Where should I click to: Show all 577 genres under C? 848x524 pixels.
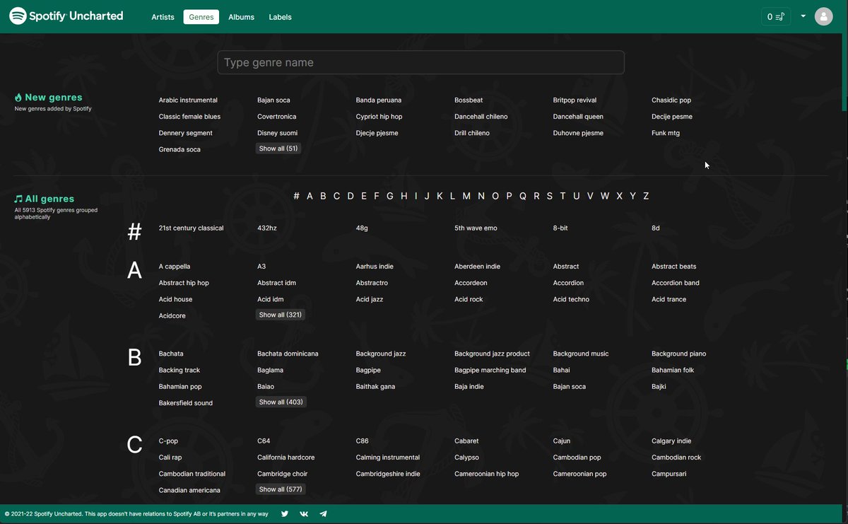pyautogui.click(x=281, y=489)
